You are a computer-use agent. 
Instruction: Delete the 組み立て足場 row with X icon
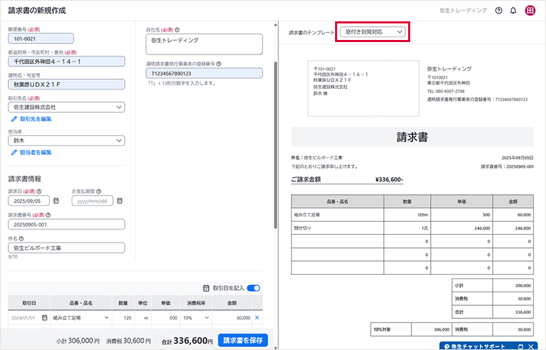(257, 318)
